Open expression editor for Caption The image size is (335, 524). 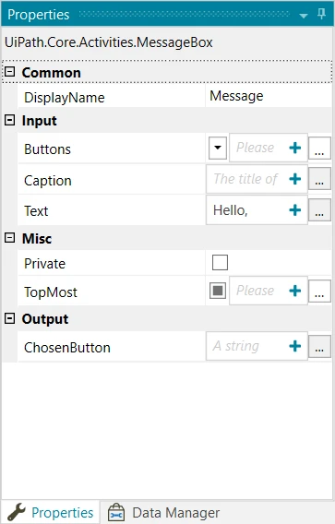[x=319, y=179]
